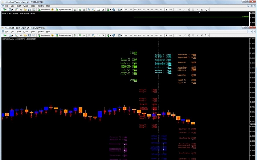Draw a vertical line in GBPUSD window
The width and height of the screenshot is (257, 160).
176,35
